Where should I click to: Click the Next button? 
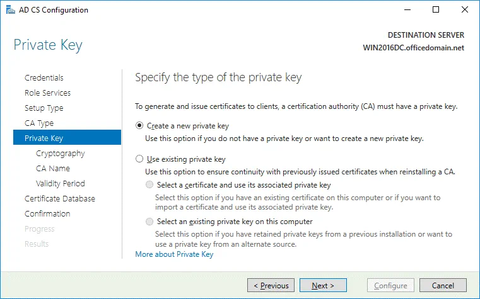(323, 286)
